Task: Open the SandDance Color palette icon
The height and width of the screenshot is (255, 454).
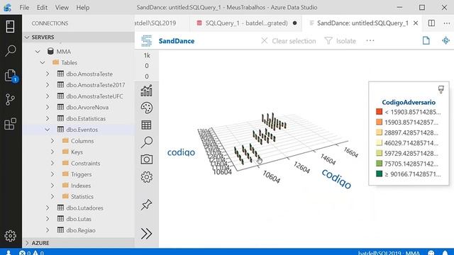Action: click(x=147, y=108)
